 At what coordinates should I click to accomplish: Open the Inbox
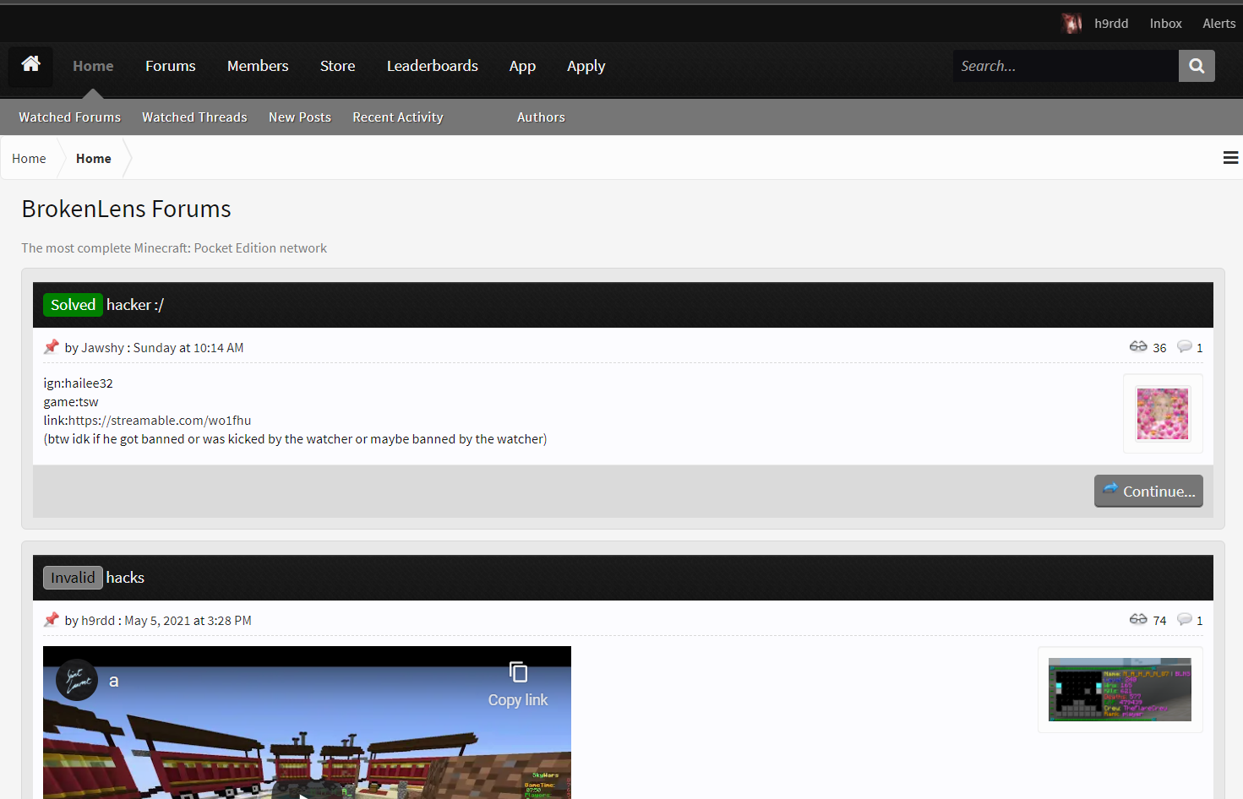[x=1165, y=24]
